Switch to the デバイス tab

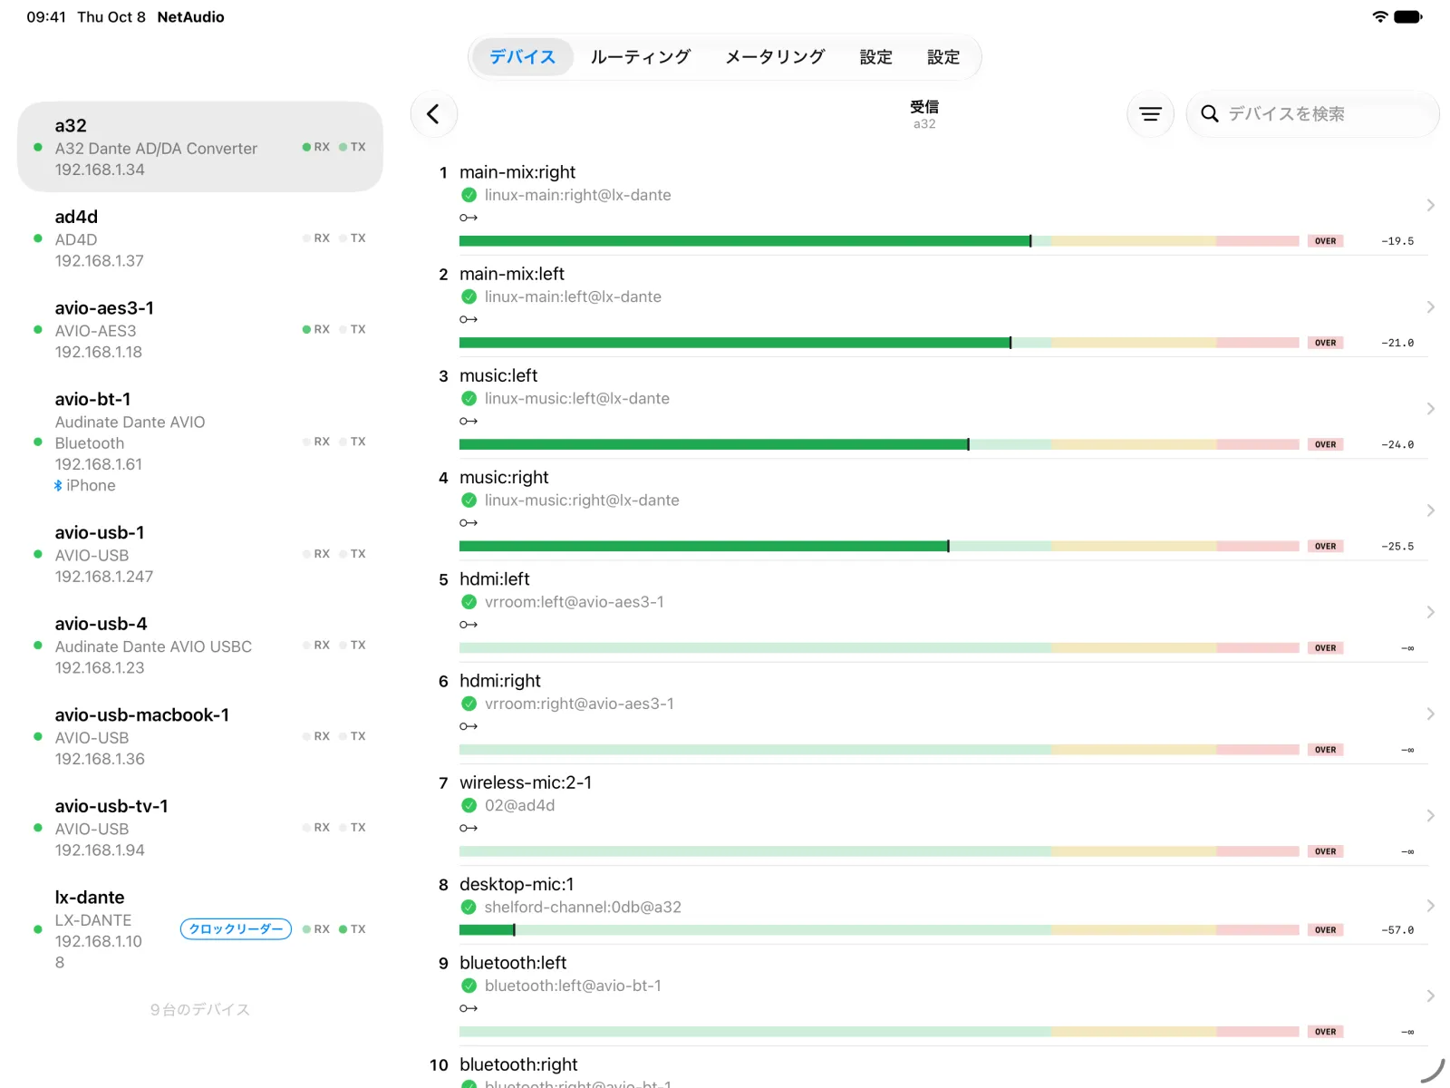tap(522, 57)
